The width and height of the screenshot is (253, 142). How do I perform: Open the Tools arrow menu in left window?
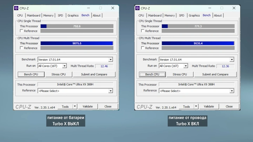coord(75,106)
